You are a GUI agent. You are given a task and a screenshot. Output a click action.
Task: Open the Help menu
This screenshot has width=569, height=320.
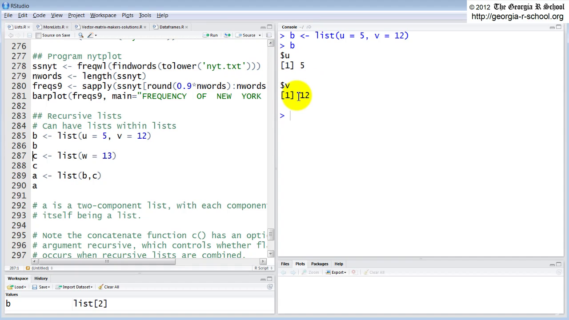click(162, 15)
